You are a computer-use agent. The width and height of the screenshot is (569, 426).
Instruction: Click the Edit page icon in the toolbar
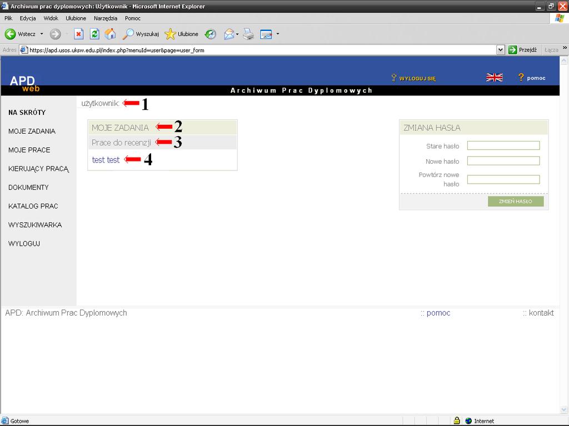[266, 34]
